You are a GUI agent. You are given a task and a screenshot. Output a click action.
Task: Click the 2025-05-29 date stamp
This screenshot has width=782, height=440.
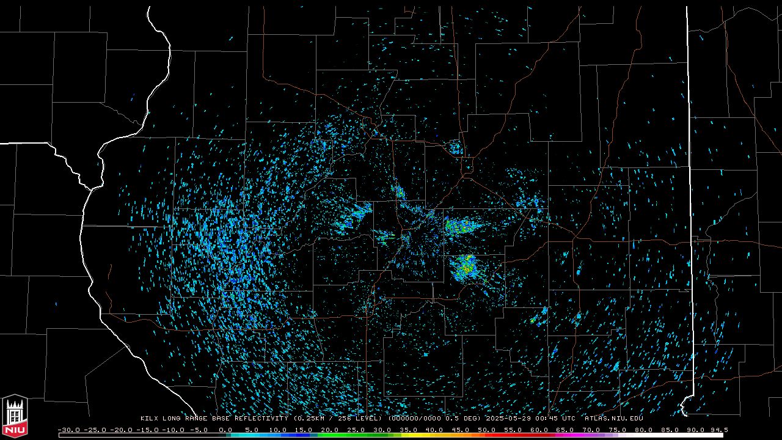507,419
